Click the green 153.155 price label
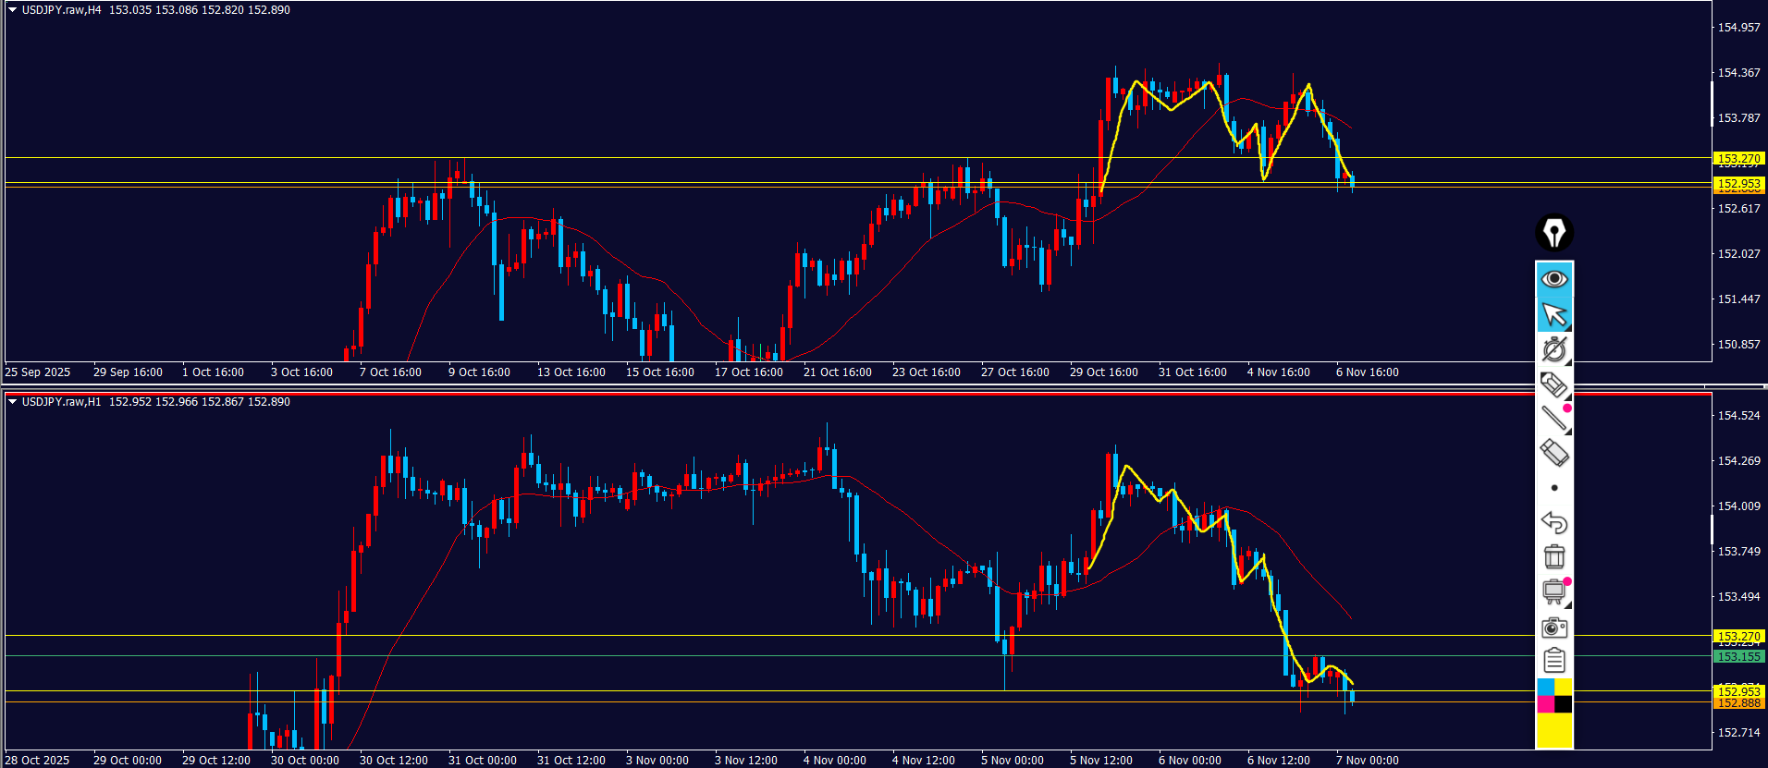The width and height of the screenshot is (1768, 768). (1738, 656)
